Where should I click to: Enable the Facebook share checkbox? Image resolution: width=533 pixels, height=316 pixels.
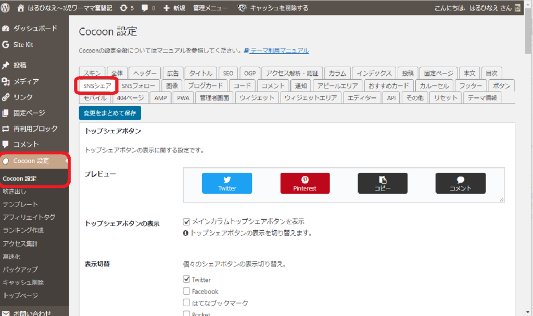pyautogui.click(x=186, y=291)
